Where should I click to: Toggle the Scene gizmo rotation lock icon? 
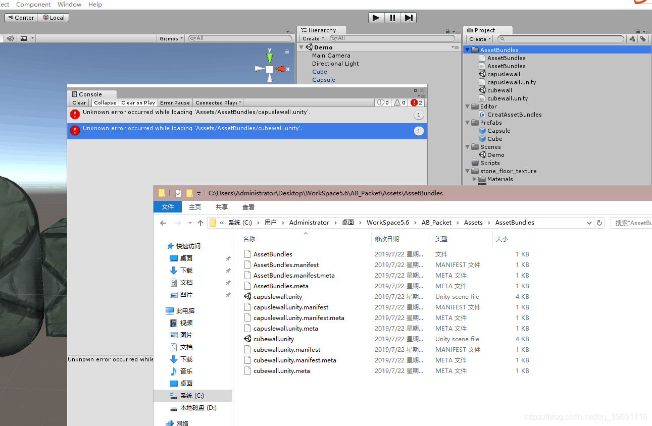coord(287,51)
